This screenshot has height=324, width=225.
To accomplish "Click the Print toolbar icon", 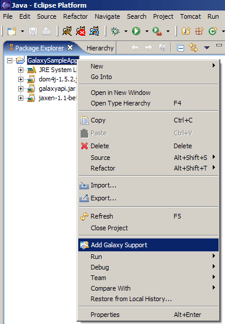I will pos(46,32).
